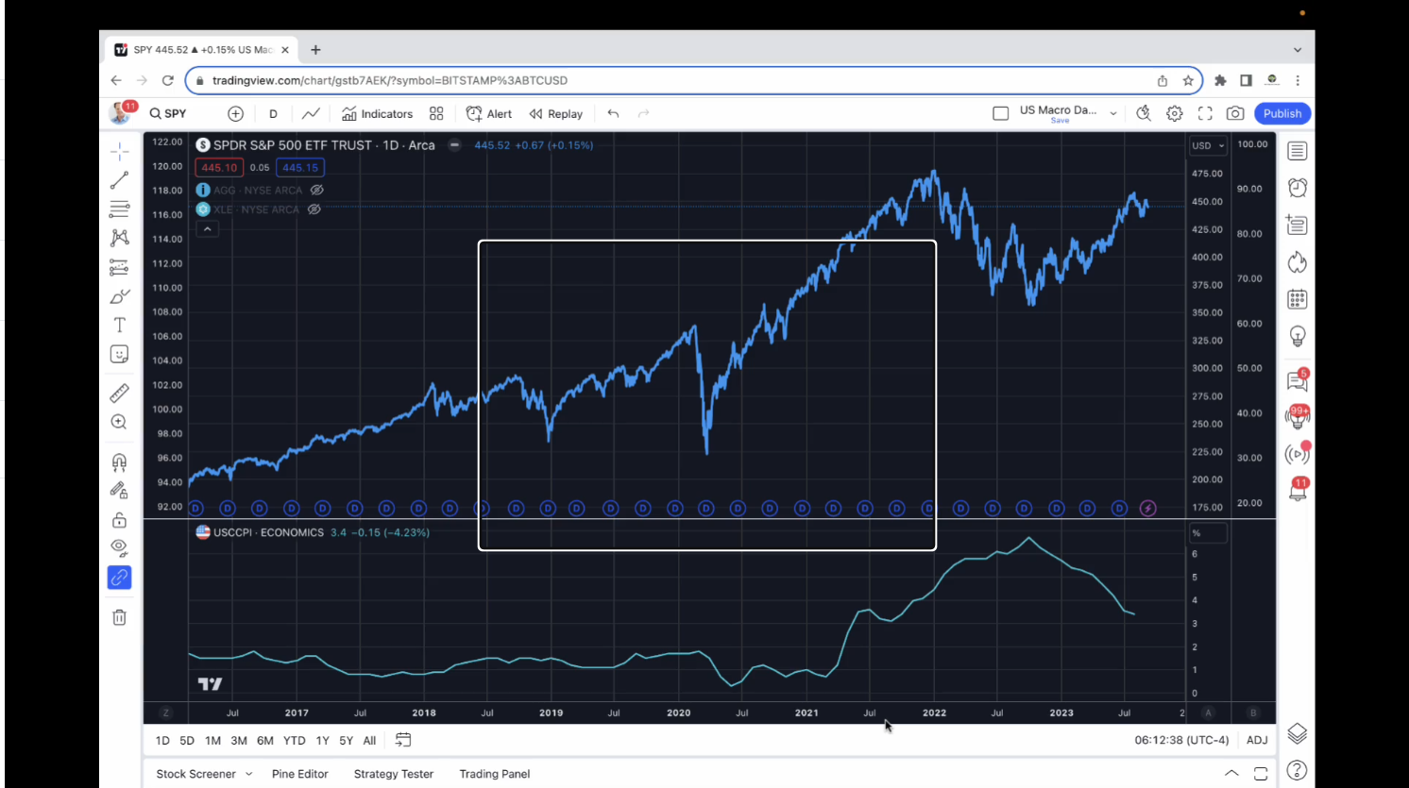This screenshot has width=1409, height=788.
Task: Toggle magnet mode
Action: click(119, 461)
